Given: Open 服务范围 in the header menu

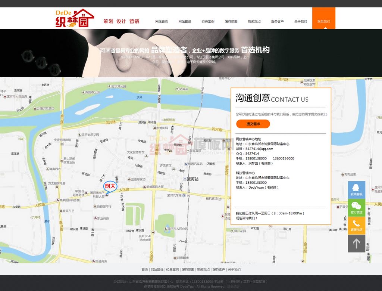Looking at the screenshot, I should (x=231, y=22).
